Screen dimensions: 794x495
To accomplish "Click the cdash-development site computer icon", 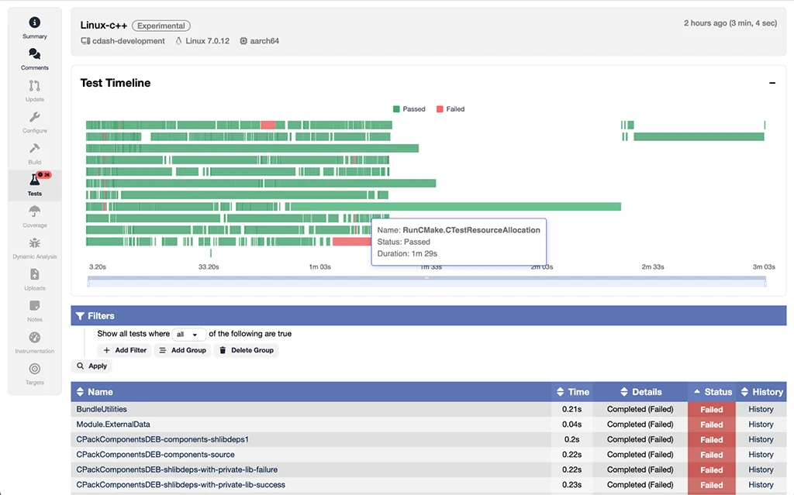I will (x=85, y=41).
